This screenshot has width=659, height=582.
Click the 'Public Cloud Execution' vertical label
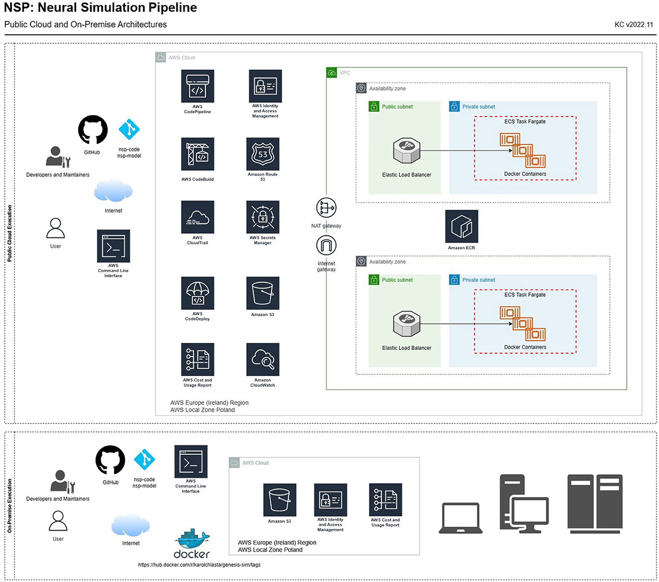9,234
